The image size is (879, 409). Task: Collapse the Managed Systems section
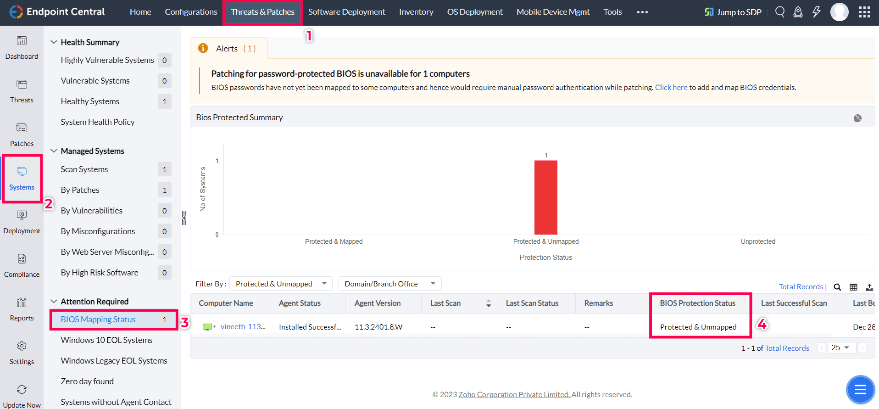pos(54,151)
